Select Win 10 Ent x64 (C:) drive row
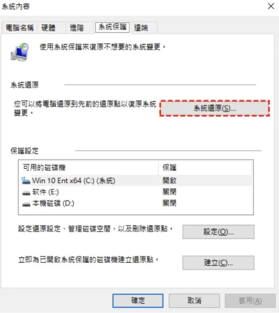Image resolution: width=279 pixels, height=313 pixels. coord(136,181)
